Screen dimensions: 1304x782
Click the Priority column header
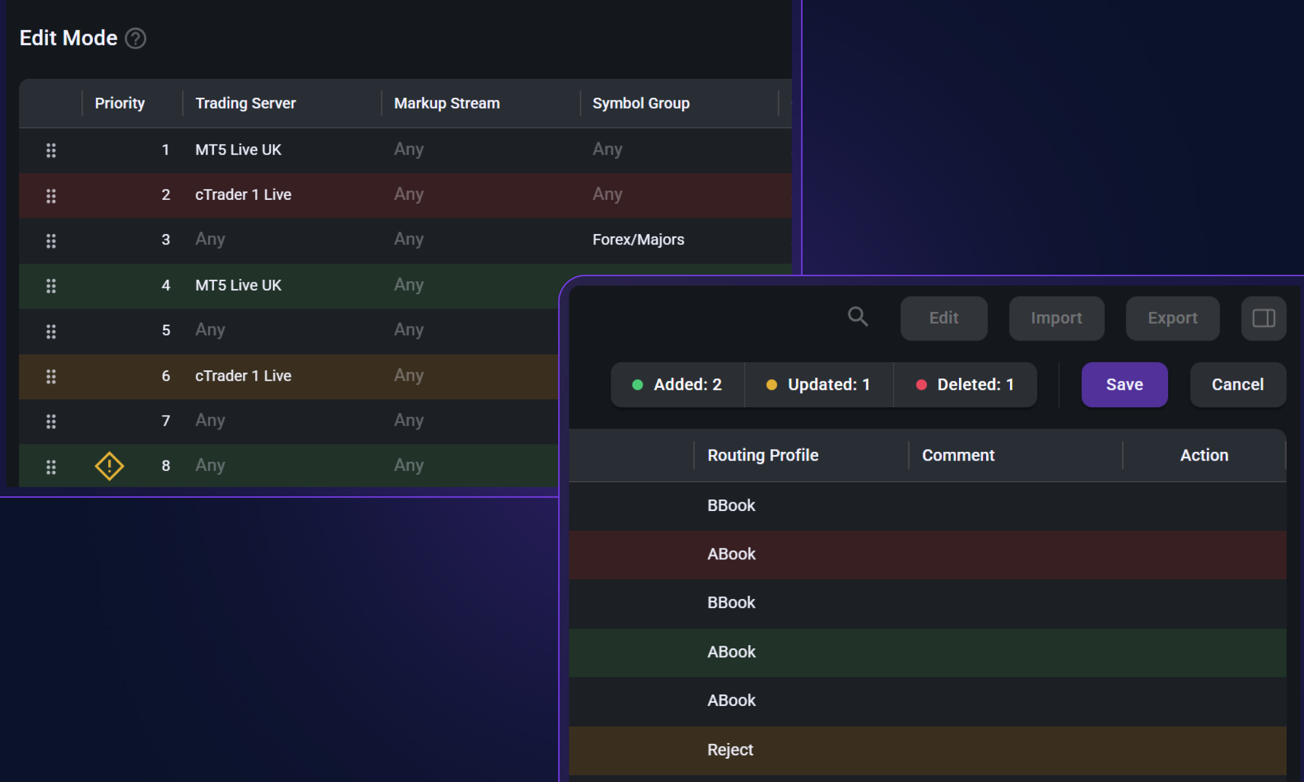point(120,103)
